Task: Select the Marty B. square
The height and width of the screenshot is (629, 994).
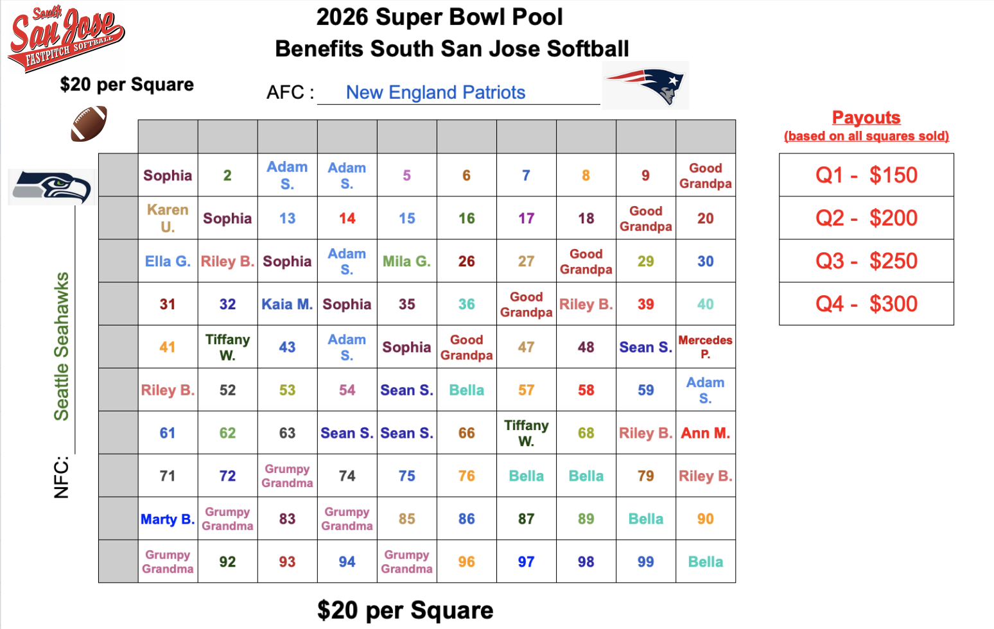Action: click(x=168, y=519)
